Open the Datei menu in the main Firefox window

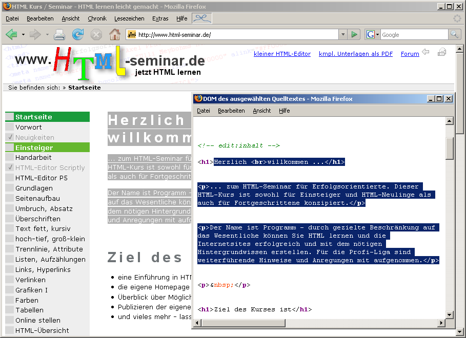[x=12, y=18]
